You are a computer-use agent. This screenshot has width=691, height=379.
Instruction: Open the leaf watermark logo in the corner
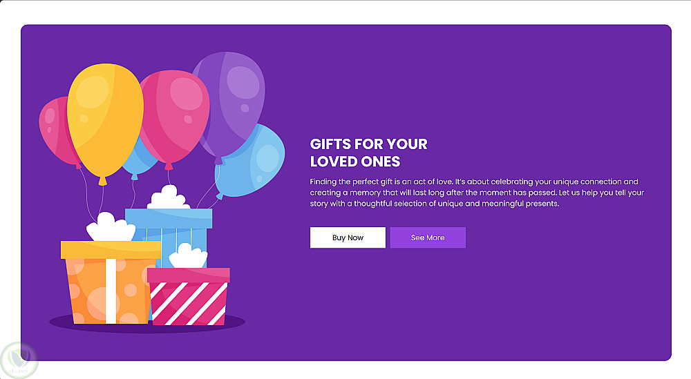[x=19, y=359]
